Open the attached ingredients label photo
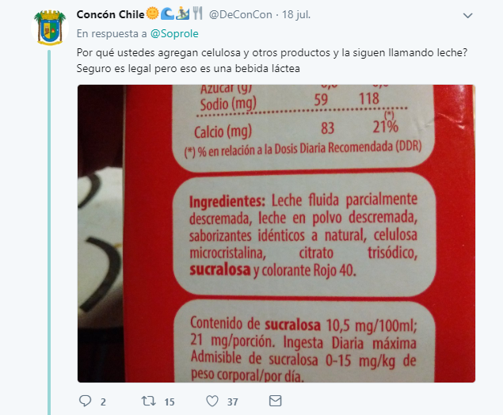The image size is (503, 415). click(276, 234)
